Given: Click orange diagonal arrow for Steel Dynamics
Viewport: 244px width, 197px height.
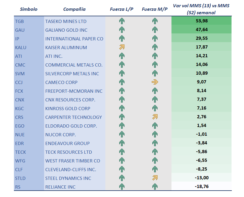Looking at the screenshot, I should point(155,178).
